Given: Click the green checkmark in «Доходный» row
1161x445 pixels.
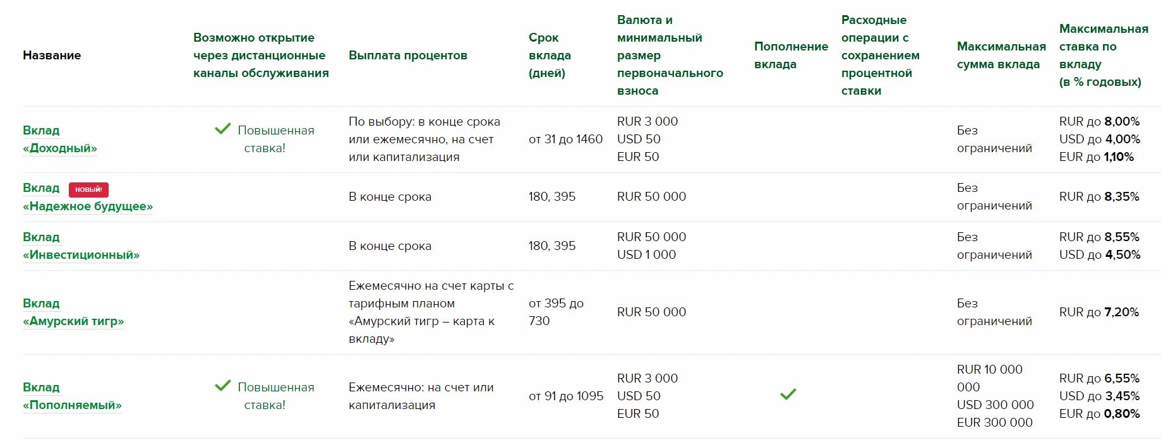Looking at the screenshot, I should click(222, 129).
